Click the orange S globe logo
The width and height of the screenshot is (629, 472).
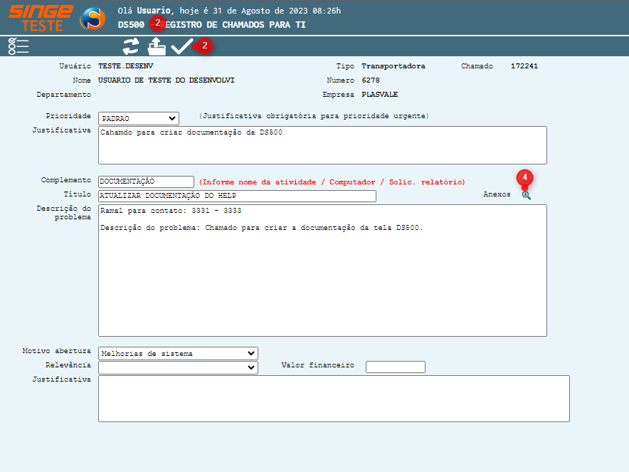tap(92, 18)
